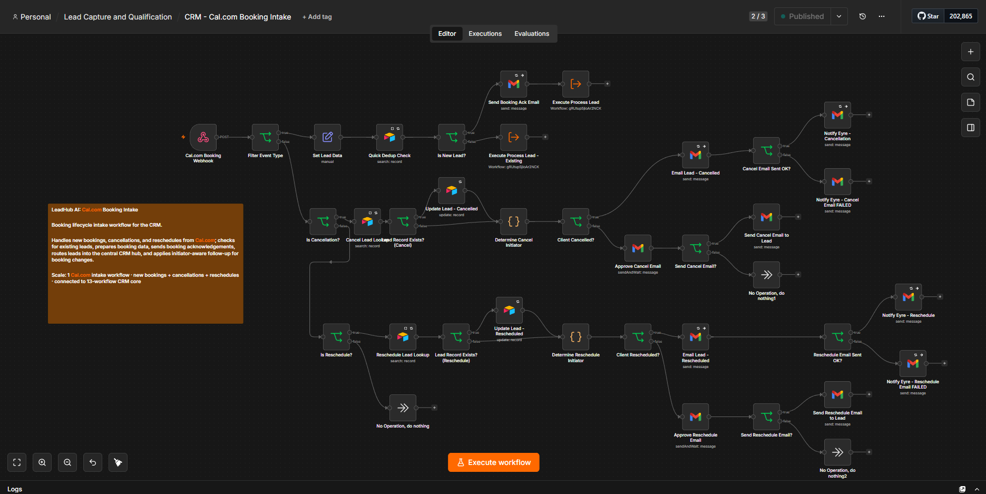
Task: Click the Add tag link
Action: click(317, 17)
